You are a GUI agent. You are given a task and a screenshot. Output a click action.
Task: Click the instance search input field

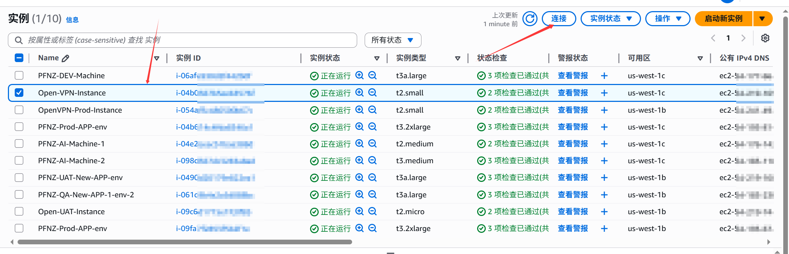[x=183, y=40]
